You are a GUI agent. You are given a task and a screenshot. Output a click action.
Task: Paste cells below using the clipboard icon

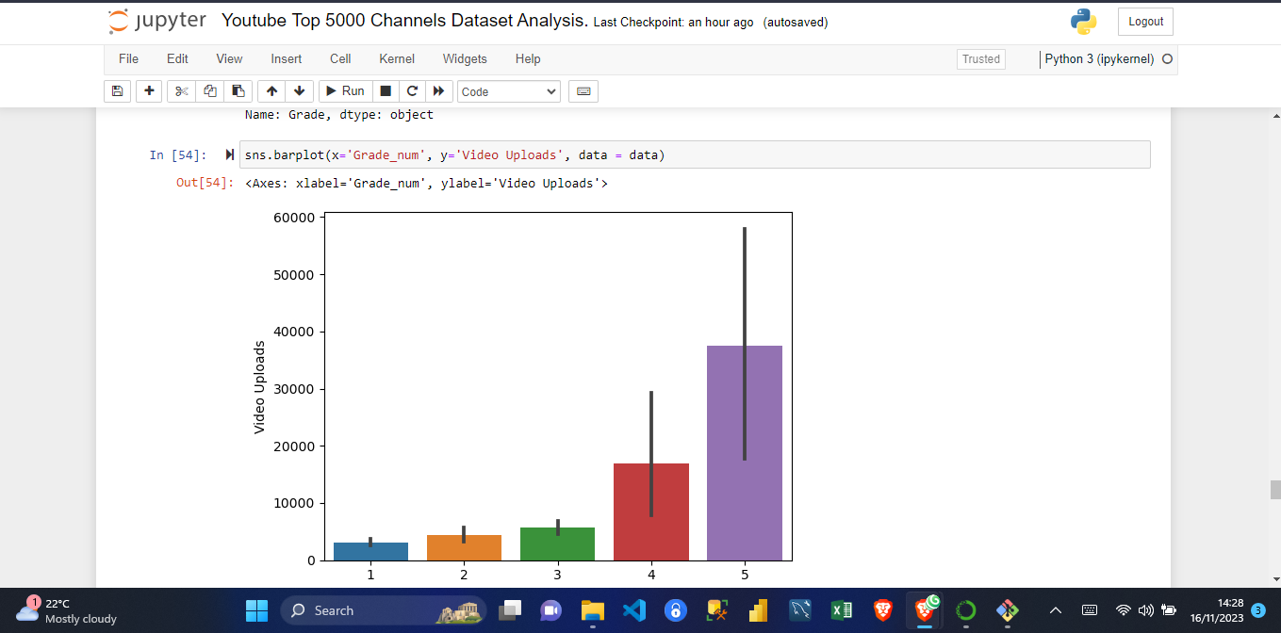point(238,91)
